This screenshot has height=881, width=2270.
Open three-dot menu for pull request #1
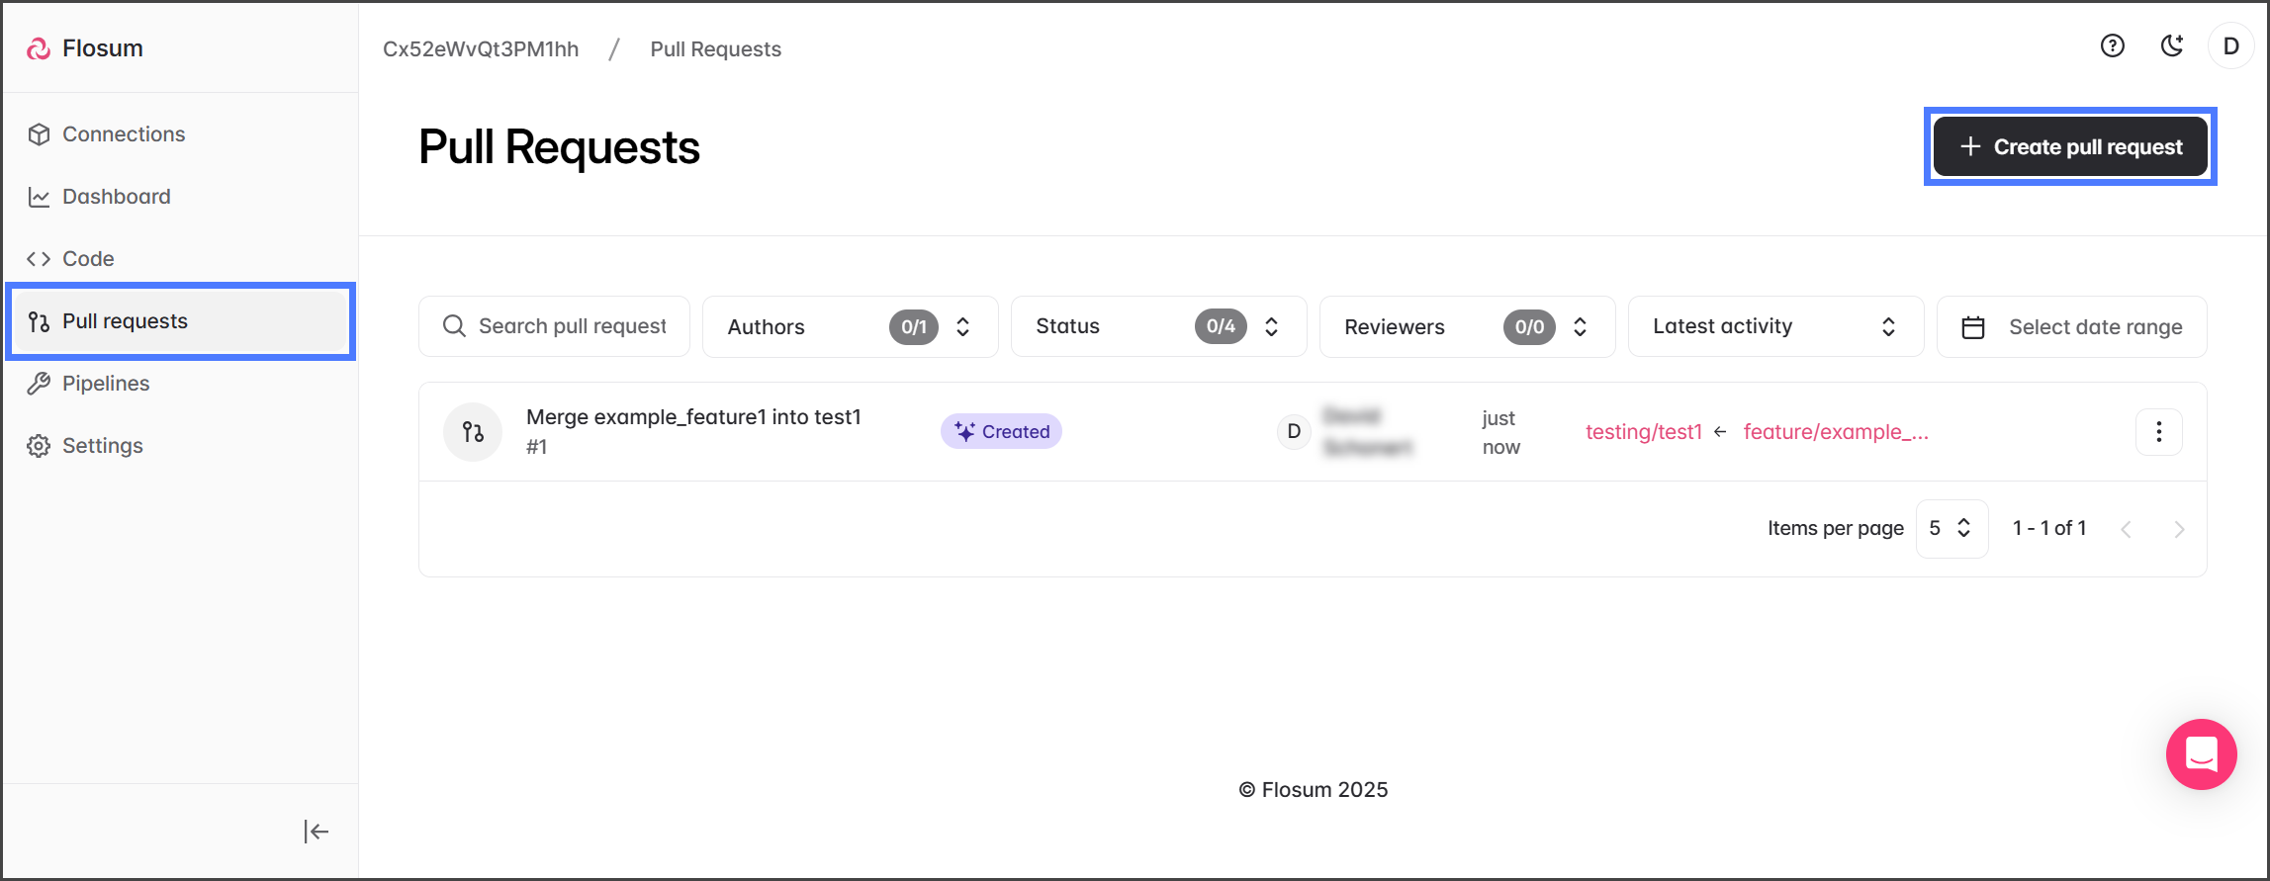click(2158, 432)
